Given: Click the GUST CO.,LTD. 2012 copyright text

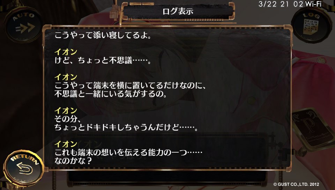Looking at the screenshot, I should (x=296, y=184).
